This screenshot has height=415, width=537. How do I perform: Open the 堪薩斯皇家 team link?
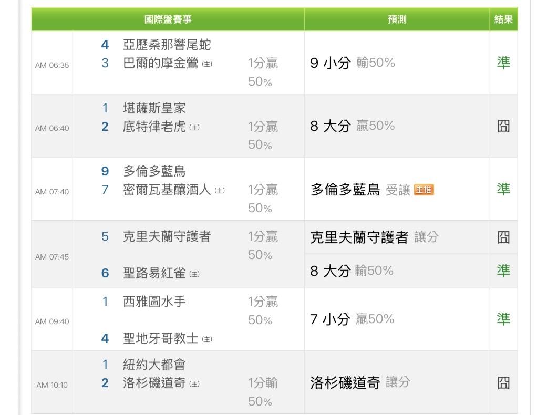154,108
